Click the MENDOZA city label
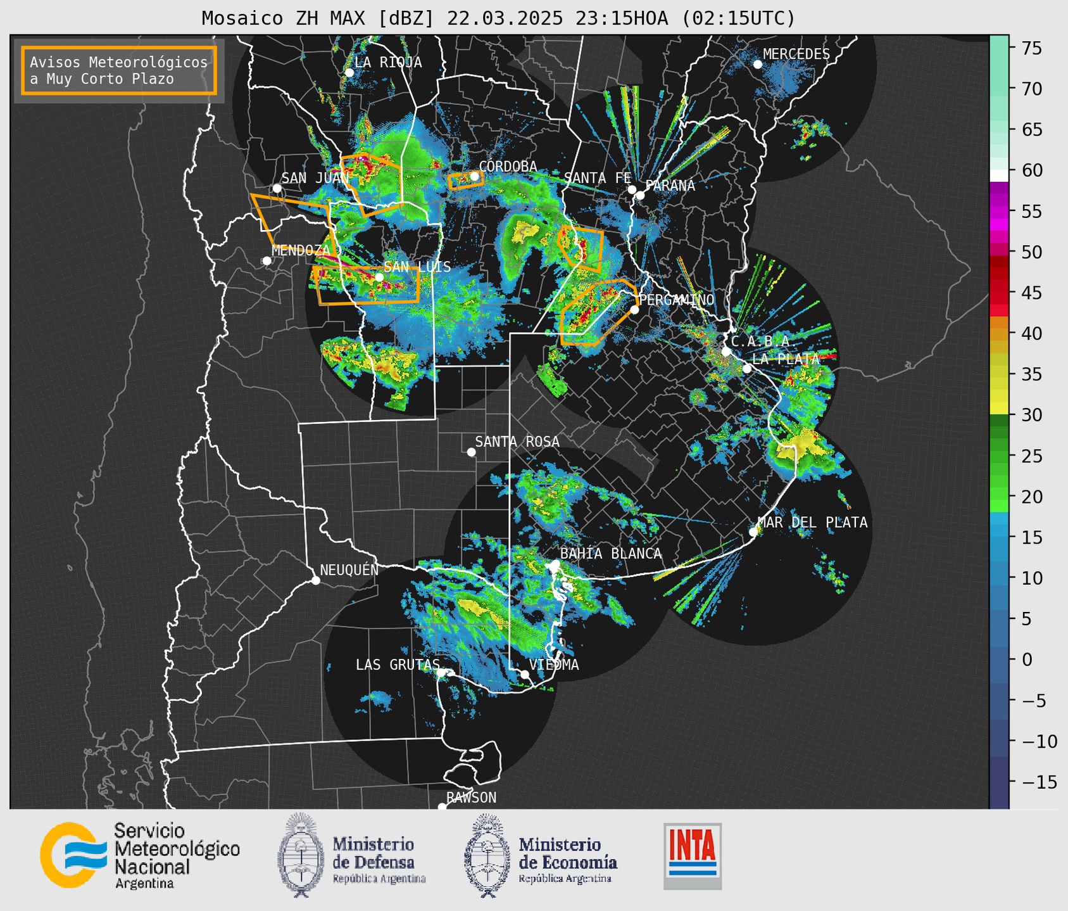Screen dimensions: 1068x911 (x=301, y=250)
